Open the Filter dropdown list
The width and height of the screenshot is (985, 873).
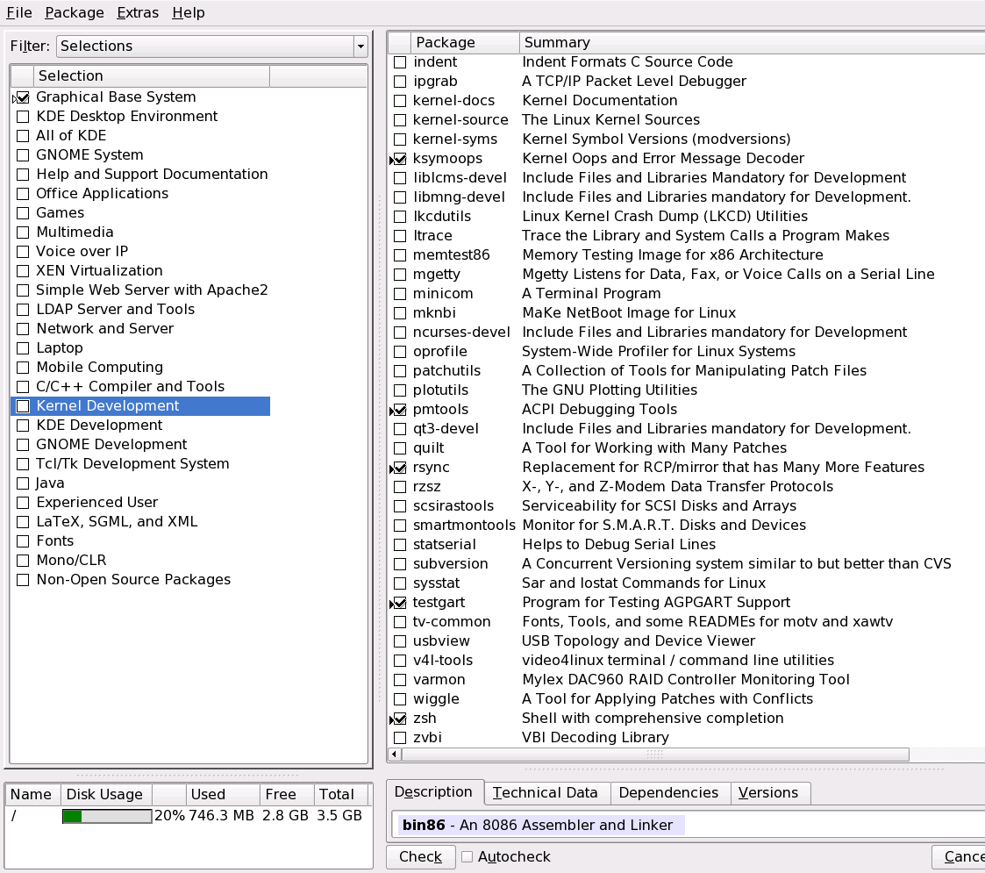[360, 47]
